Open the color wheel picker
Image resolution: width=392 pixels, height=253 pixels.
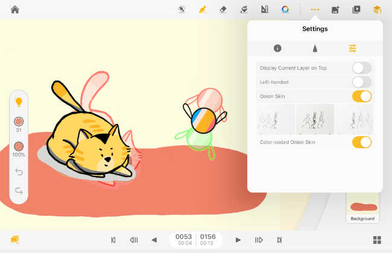click(285, 10)
